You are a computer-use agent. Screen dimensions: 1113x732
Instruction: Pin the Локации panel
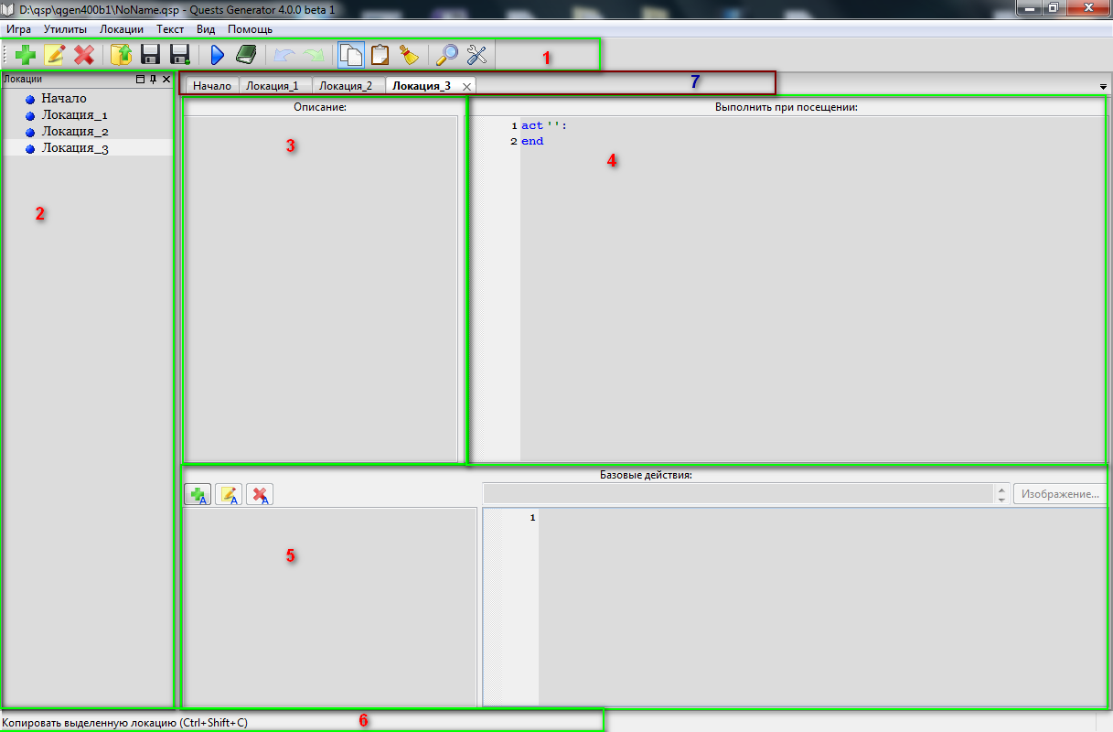[153, 80]
